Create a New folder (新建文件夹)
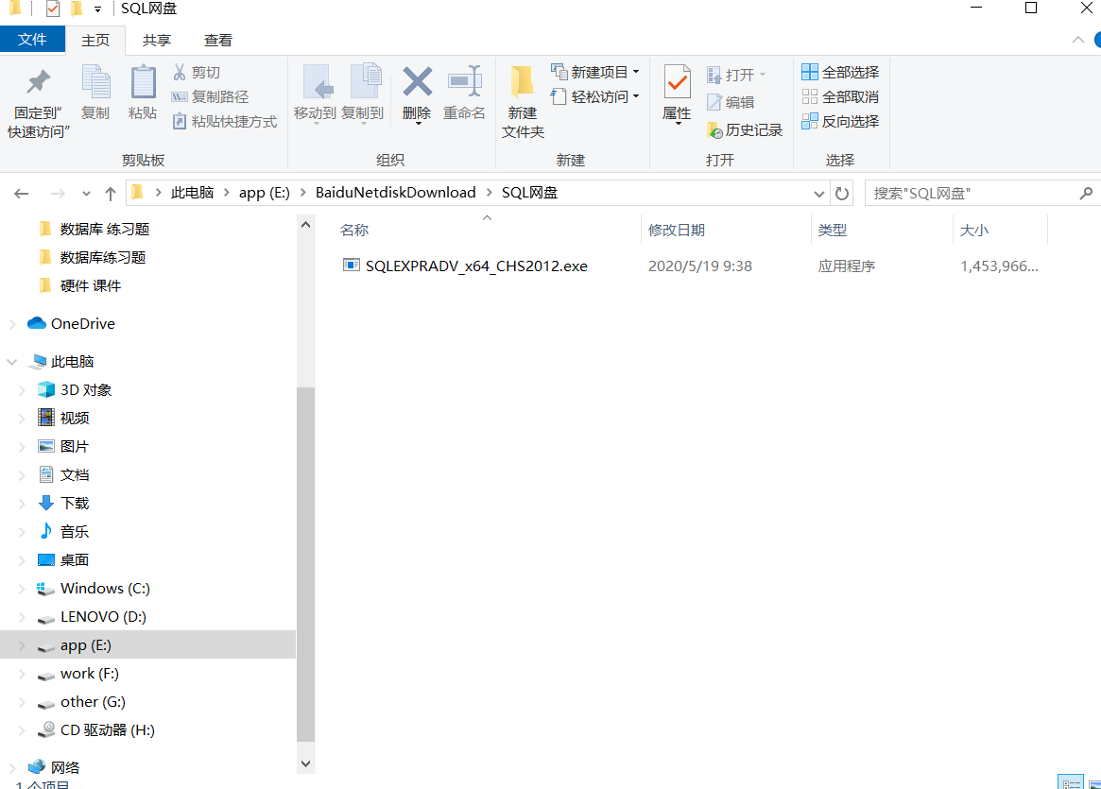This screenshot has height=789, width=1101. (524, 102)
